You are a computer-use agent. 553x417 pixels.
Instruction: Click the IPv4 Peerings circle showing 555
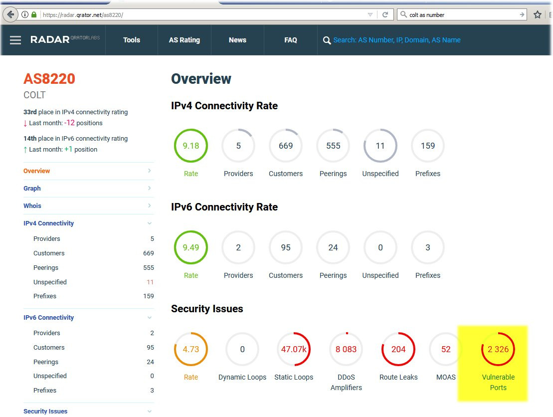coord(333,146)
